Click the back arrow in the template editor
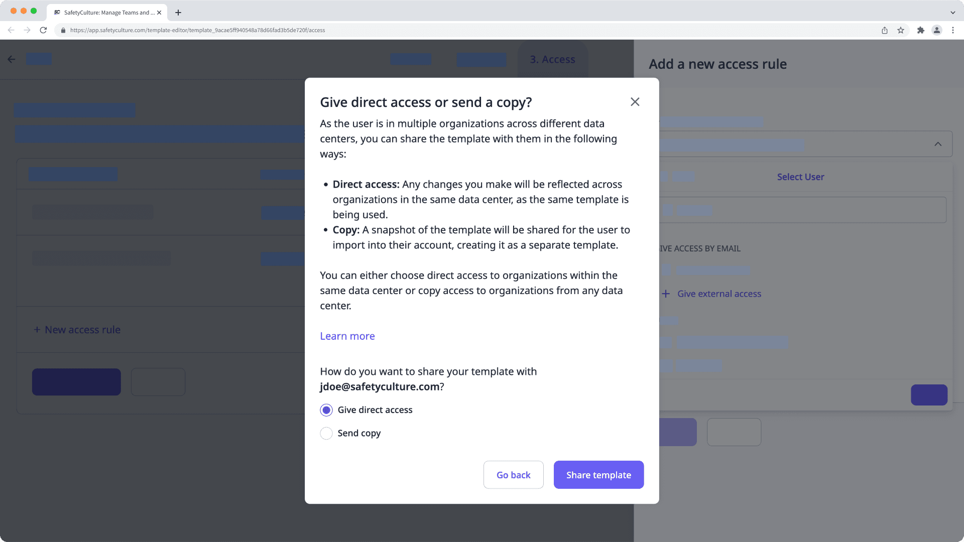This screenshot has height=542, width=964. [x=12, y=59]
